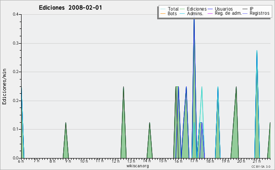Click the magenta Reg. de adm. legend swatch
Screen dimensions: 275x170
210,13
